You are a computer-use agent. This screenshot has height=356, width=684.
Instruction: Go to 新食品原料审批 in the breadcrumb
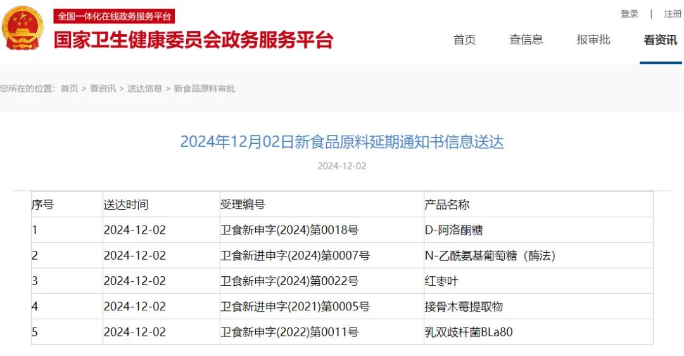[x=205, y=89]
